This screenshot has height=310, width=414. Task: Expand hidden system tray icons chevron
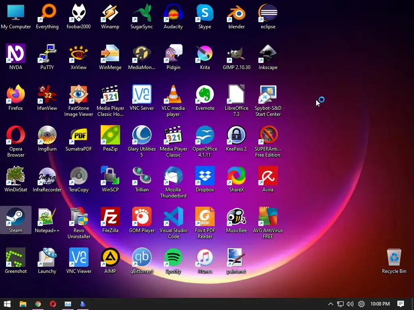click(x=331, y=304)
